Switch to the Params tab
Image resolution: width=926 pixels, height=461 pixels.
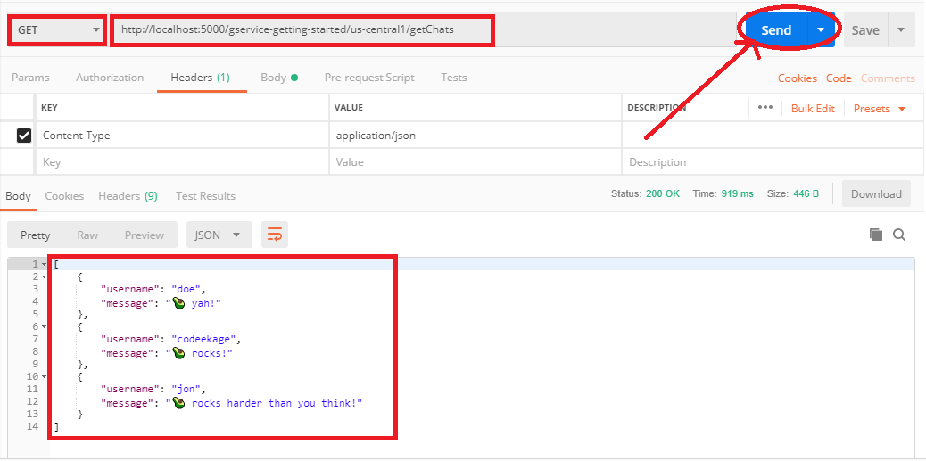pos(30,78)
